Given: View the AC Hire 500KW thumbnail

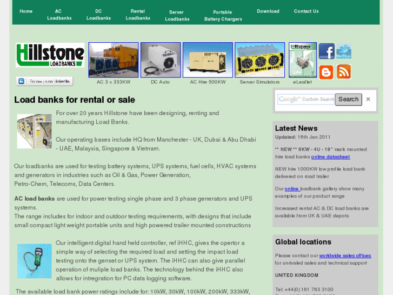Looking at the screenshot, I should coord(208,60).
